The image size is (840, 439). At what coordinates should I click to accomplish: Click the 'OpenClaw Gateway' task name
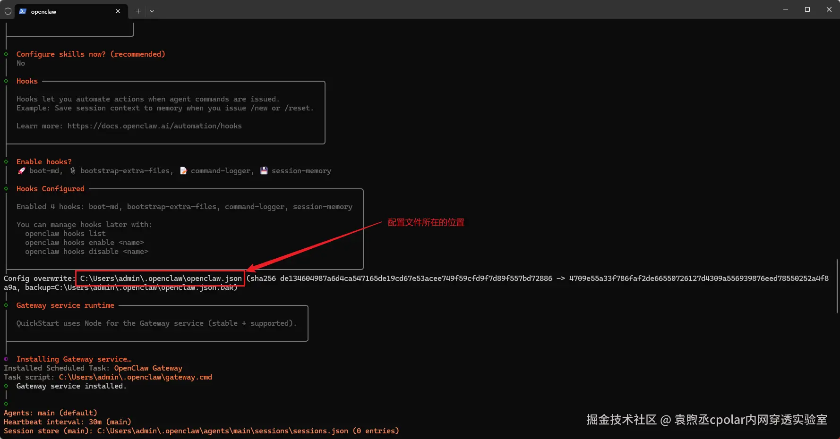point(148,368)
